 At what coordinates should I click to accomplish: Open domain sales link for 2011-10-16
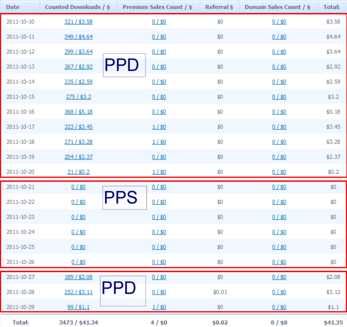[279, 112]
